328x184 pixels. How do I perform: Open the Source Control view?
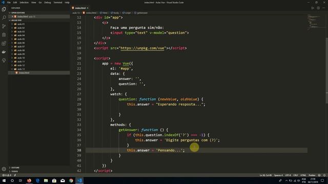click(x=4, y=26)
